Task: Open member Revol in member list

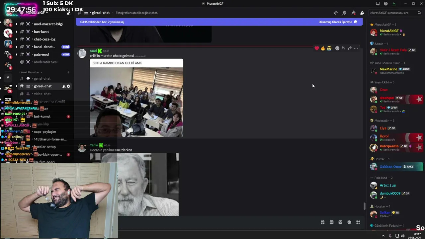Action: coord(396,137)
